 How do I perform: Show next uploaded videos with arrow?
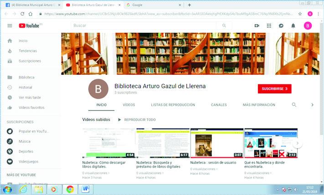click(297, 144)
